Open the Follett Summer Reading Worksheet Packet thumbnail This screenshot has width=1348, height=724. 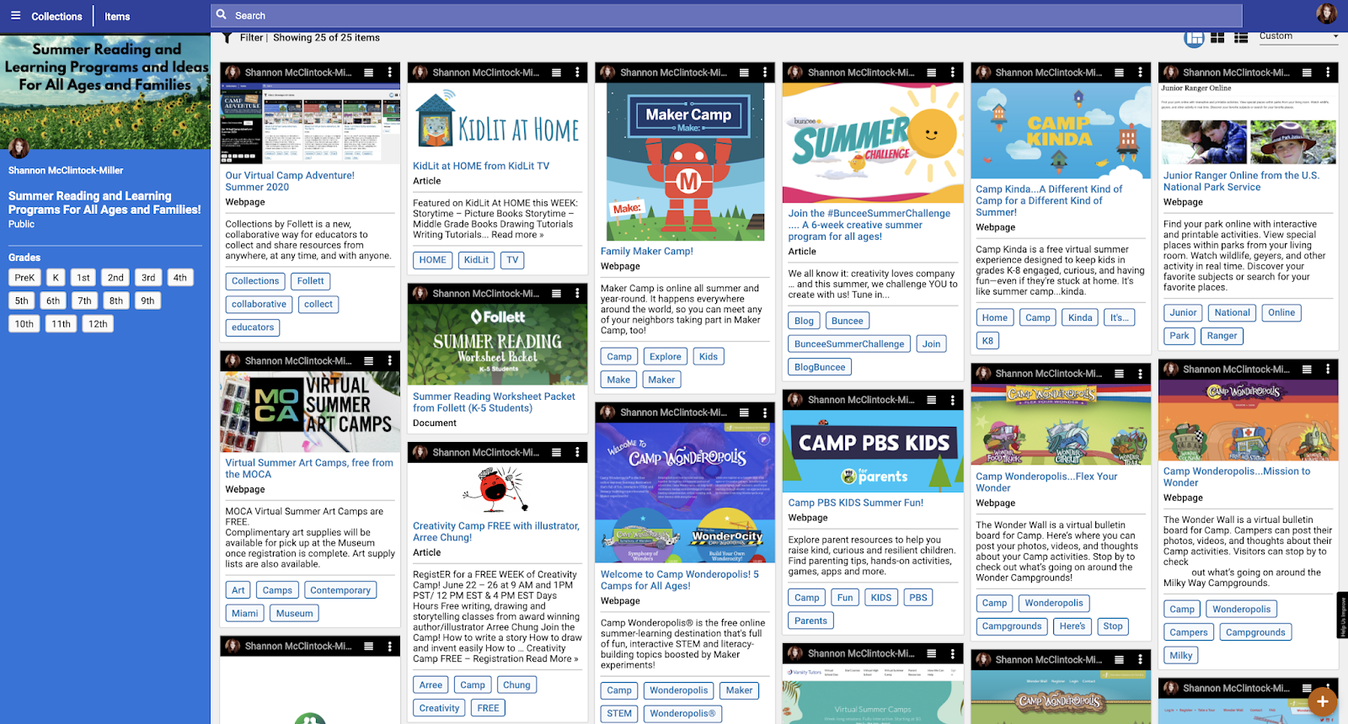[498, 344]
